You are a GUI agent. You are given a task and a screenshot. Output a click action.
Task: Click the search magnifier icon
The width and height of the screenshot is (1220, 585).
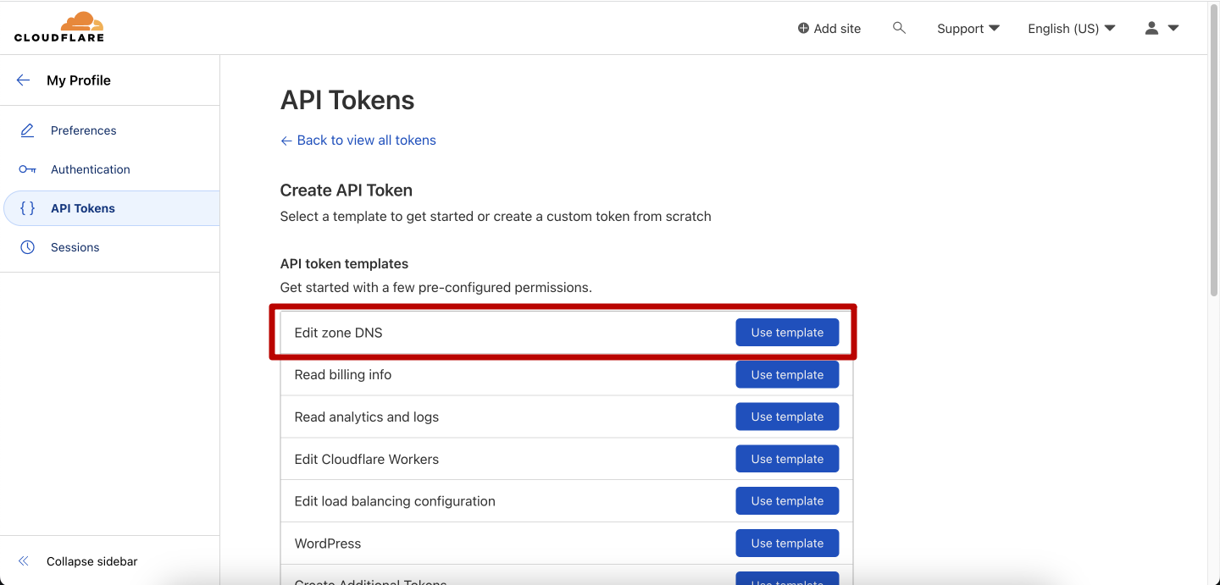pos(899,28)
